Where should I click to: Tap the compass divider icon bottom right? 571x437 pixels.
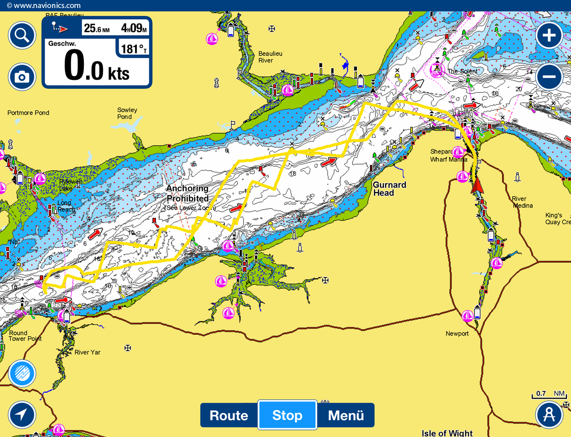(549, 414)
